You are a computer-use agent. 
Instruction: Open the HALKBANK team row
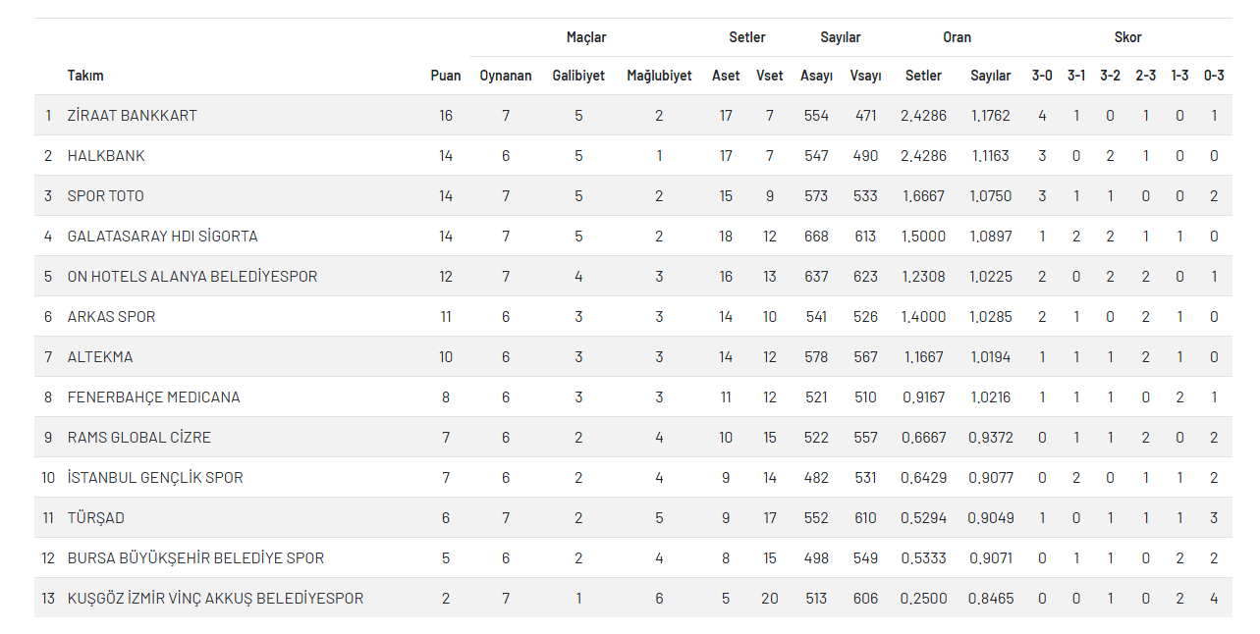coord(106,156)
